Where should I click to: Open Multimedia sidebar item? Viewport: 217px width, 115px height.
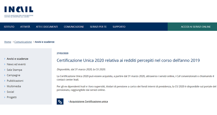pyautogui.click(x=14, y=86)
